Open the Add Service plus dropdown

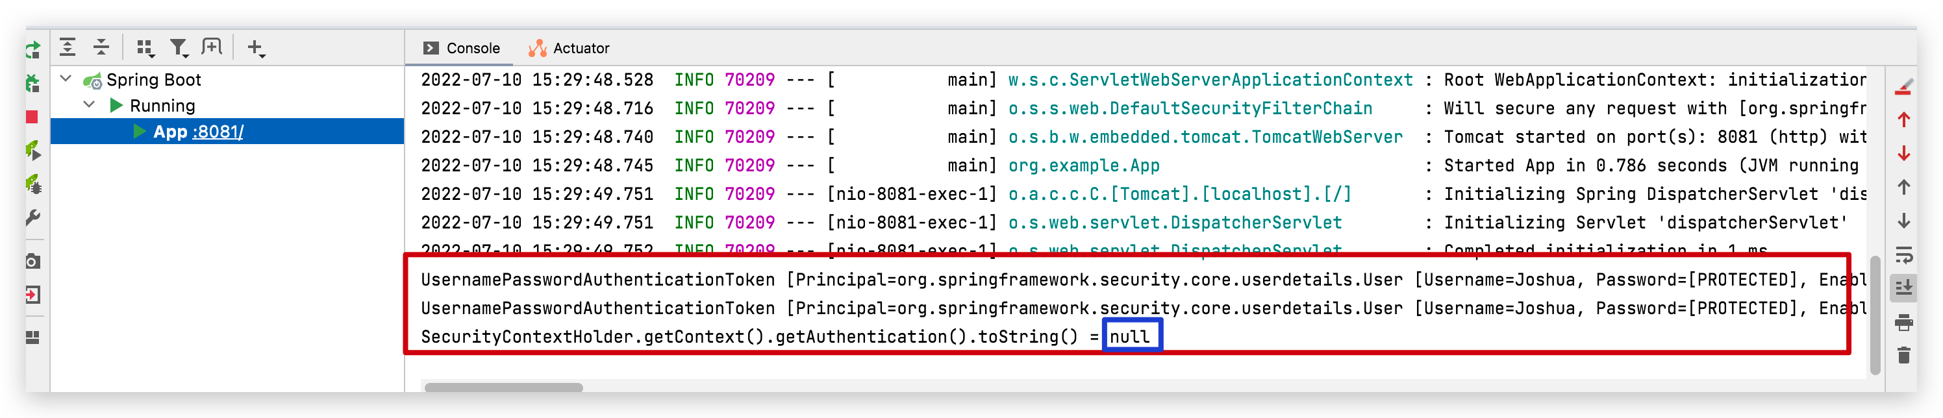click(256, 48)
